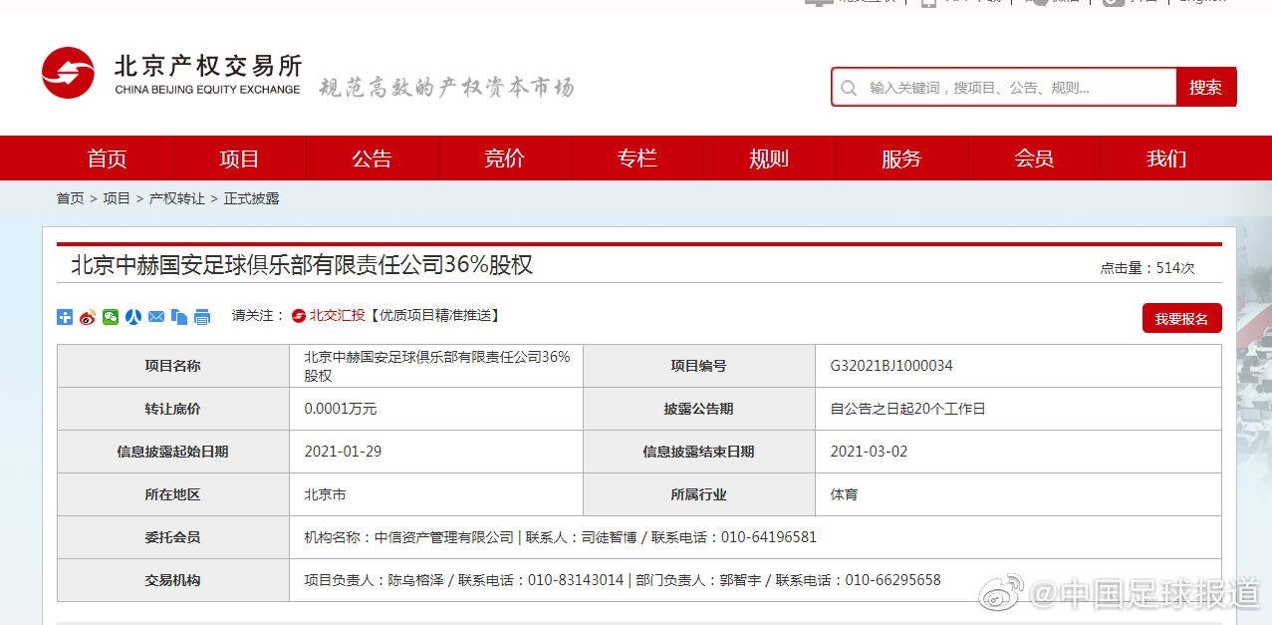Image resolution: width=1272 pixels, height=625 pixels.
Task: Click the 信息披露起始日期 label cell
Action: pos(173,452)
